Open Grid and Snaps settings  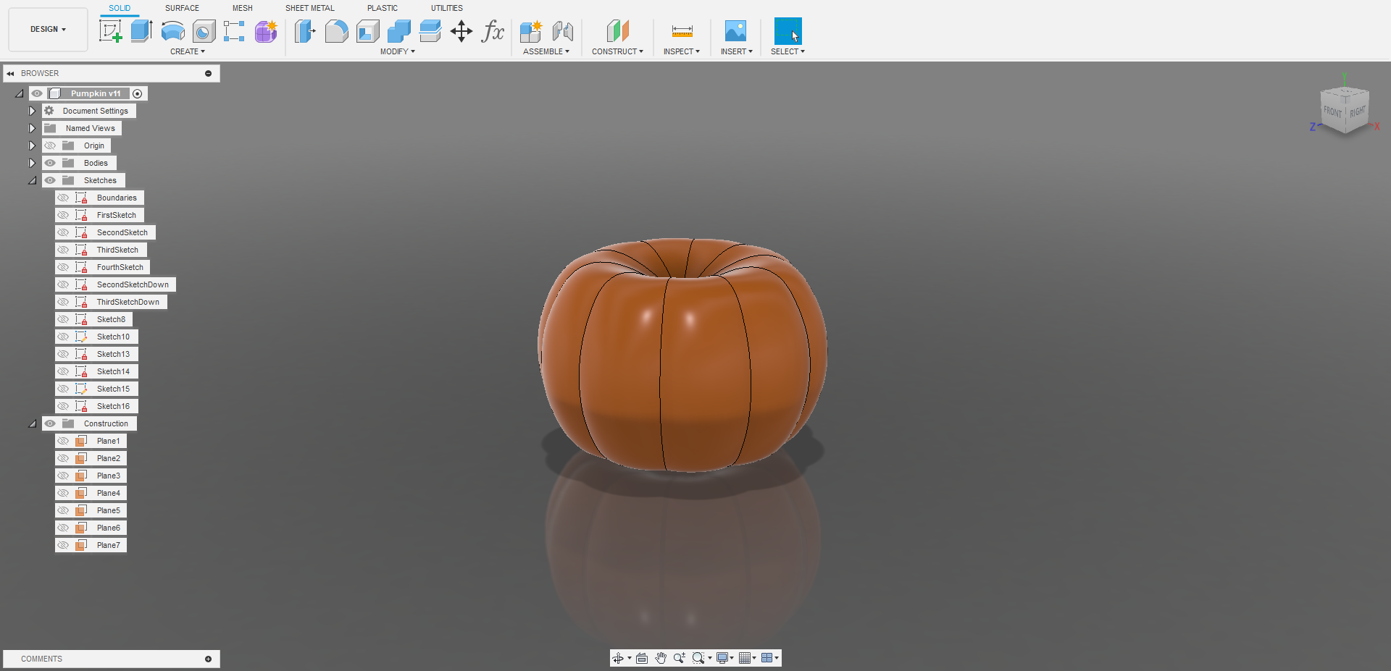(744, 658)
